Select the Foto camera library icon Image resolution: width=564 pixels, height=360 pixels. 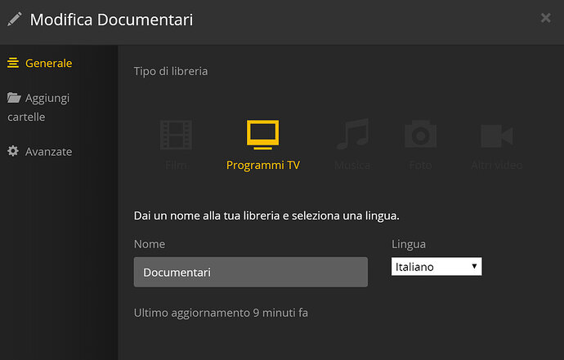(x=420, y=134)
